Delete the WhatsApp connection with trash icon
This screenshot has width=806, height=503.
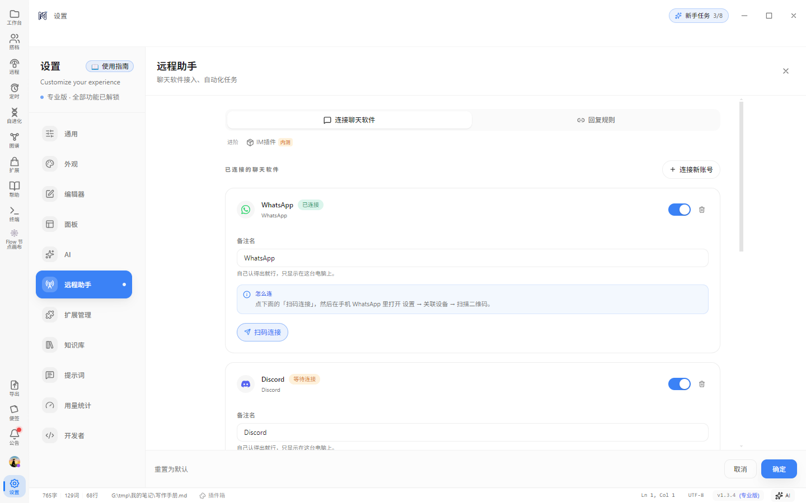(x=702, y=210)
